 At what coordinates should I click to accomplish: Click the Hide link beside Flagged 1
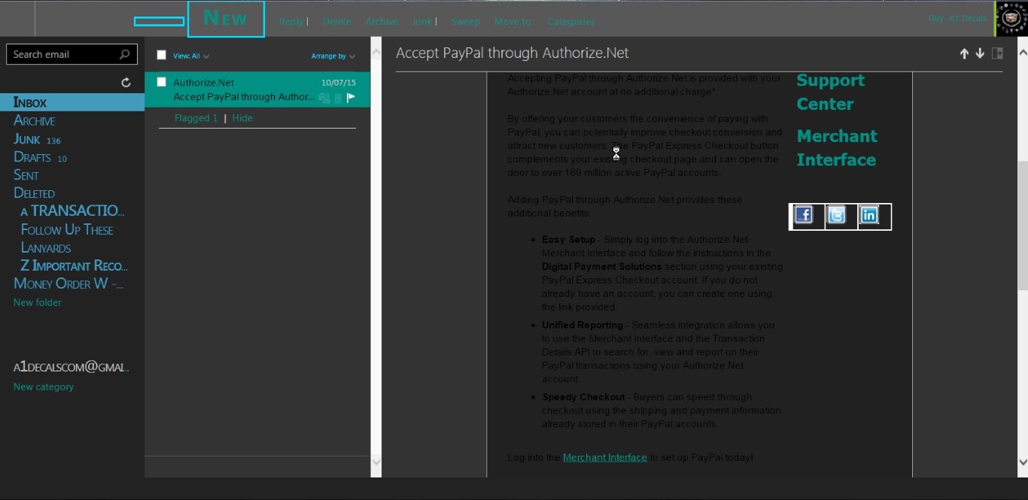click(x=242, y=118)
